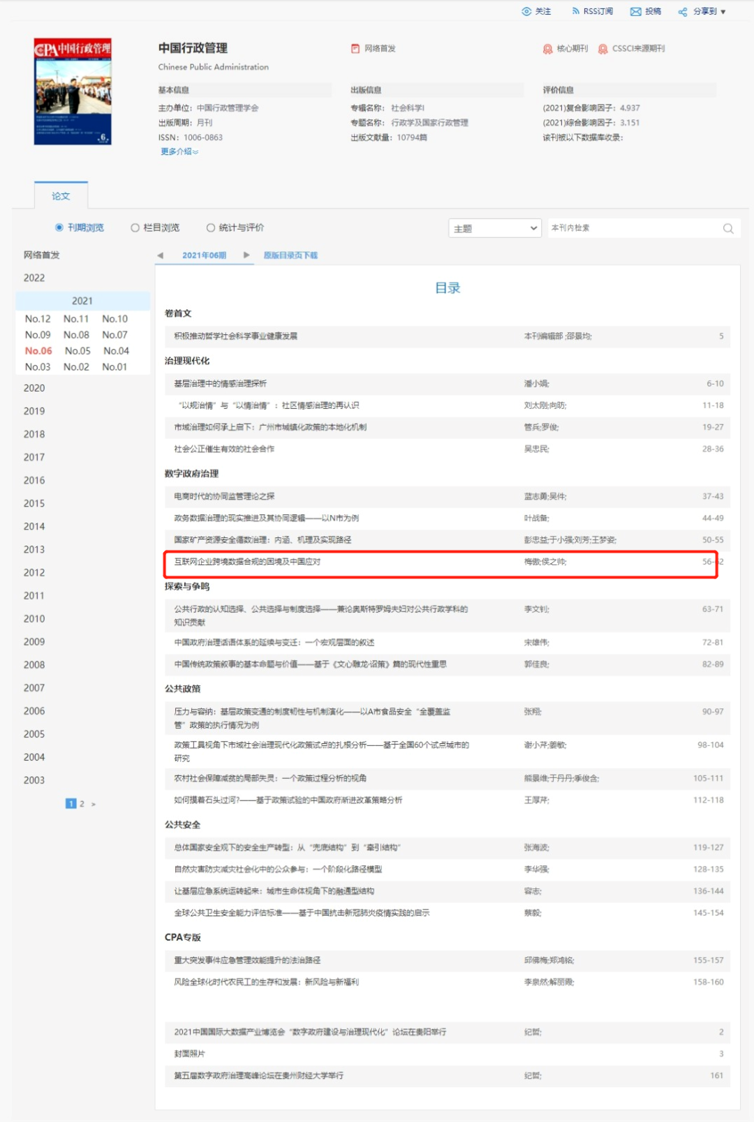Image resolution: width=754 pixels, height=1122 pixels.
Task: Click the search magnifier icon
Action: pyautogui.click(x=728, y=228)
